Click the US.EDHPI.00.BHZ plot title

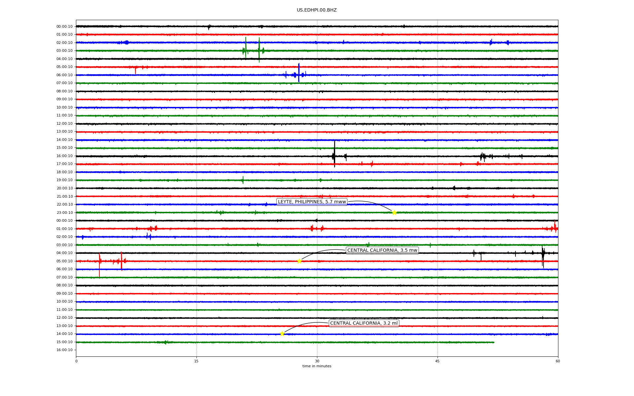point(317,10)
